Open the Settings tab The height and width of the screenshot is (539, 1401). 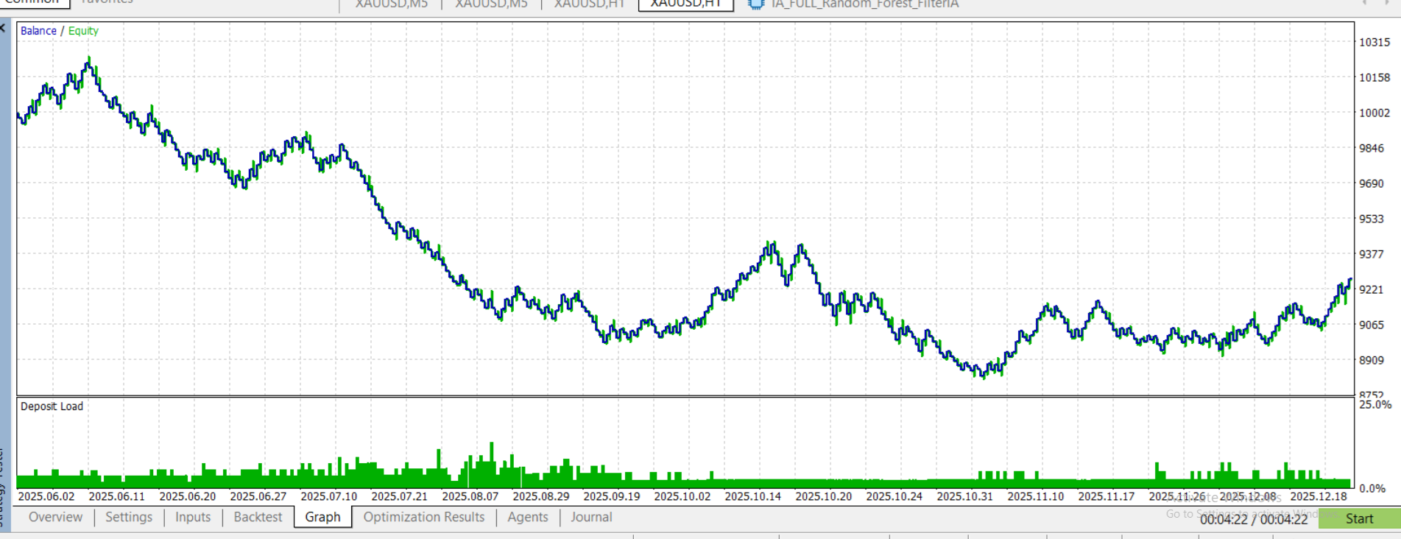(x=129, y=517)
